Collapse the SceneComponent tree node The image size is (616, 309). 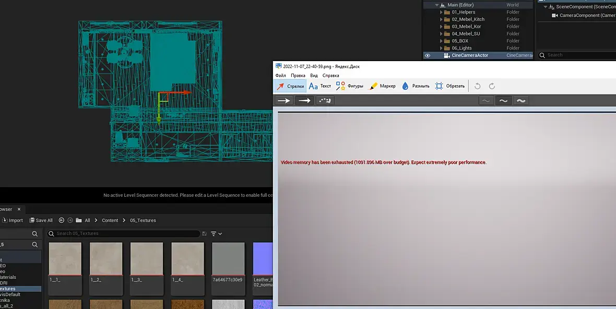pyautogui.click(x=545, y=7)
